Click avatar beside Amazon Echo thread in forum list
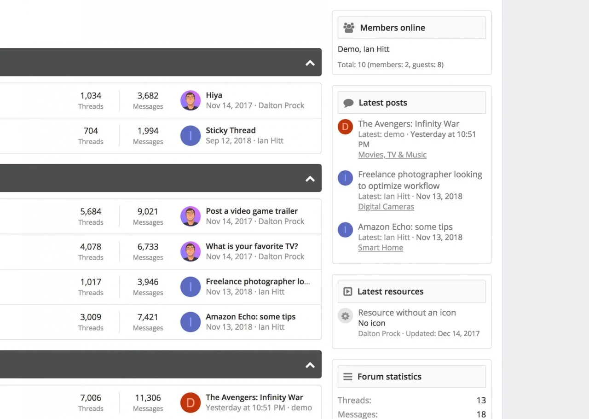 [x=190, y=322]
